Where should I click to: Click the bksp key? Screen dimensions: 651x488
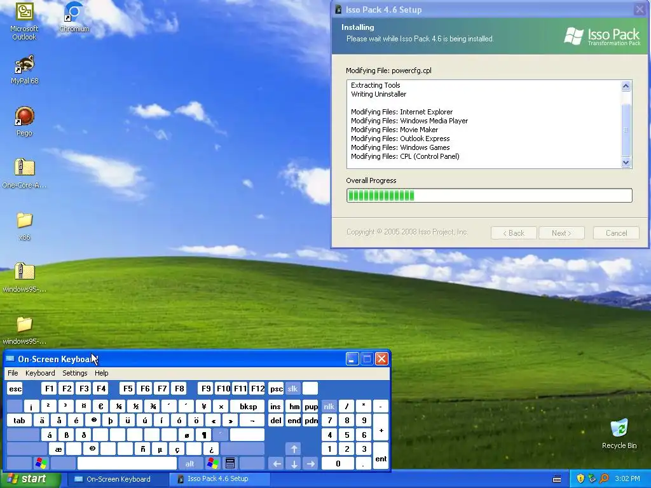click(x=247, y=407)
